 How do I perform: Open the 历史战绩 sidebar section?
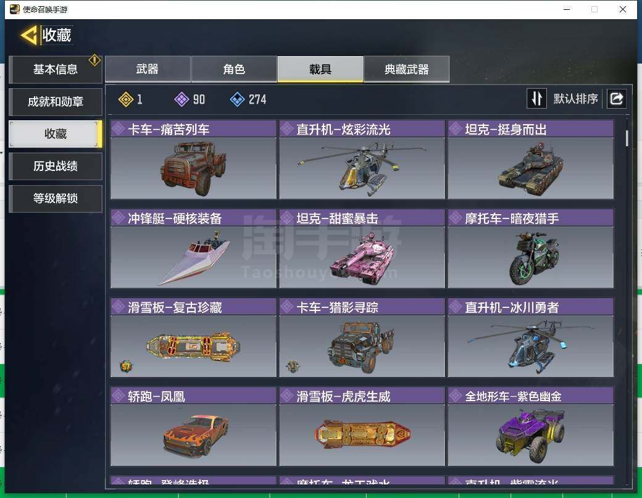coord(56,166)
